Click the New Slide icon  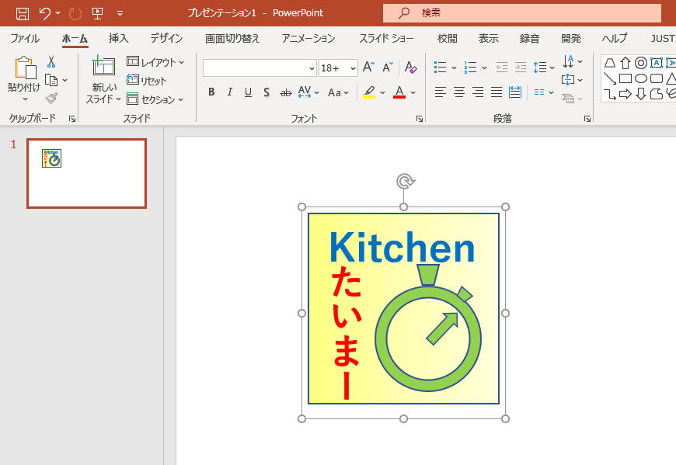pos(103,68)
